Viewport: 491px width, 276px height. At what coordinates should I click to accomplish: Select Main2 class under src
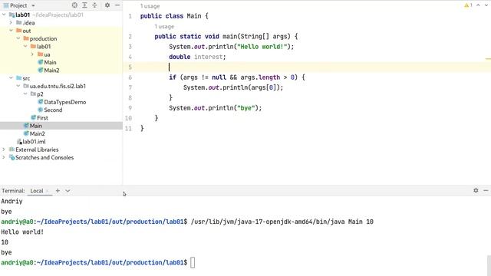pyautogui.click(x=38, y=133)
